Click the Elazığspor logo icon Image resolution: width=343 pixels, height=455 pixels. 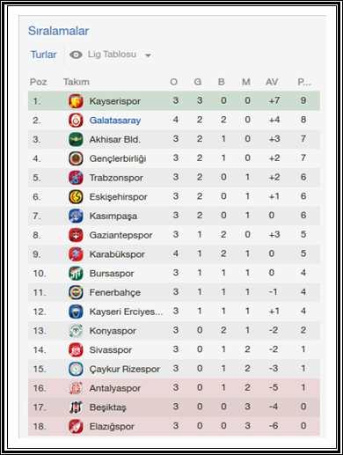(x=76, y=426)
